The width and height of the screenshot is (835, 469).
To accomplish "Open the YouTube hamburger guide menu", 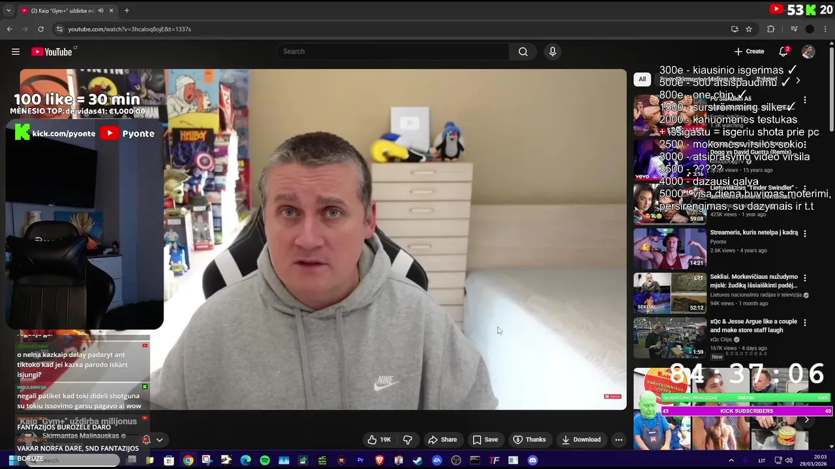I will point(16,51).
